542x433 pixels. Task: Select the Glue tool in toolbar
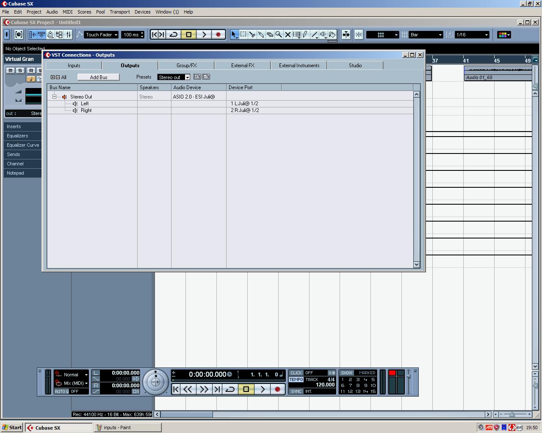coord(261,35)
